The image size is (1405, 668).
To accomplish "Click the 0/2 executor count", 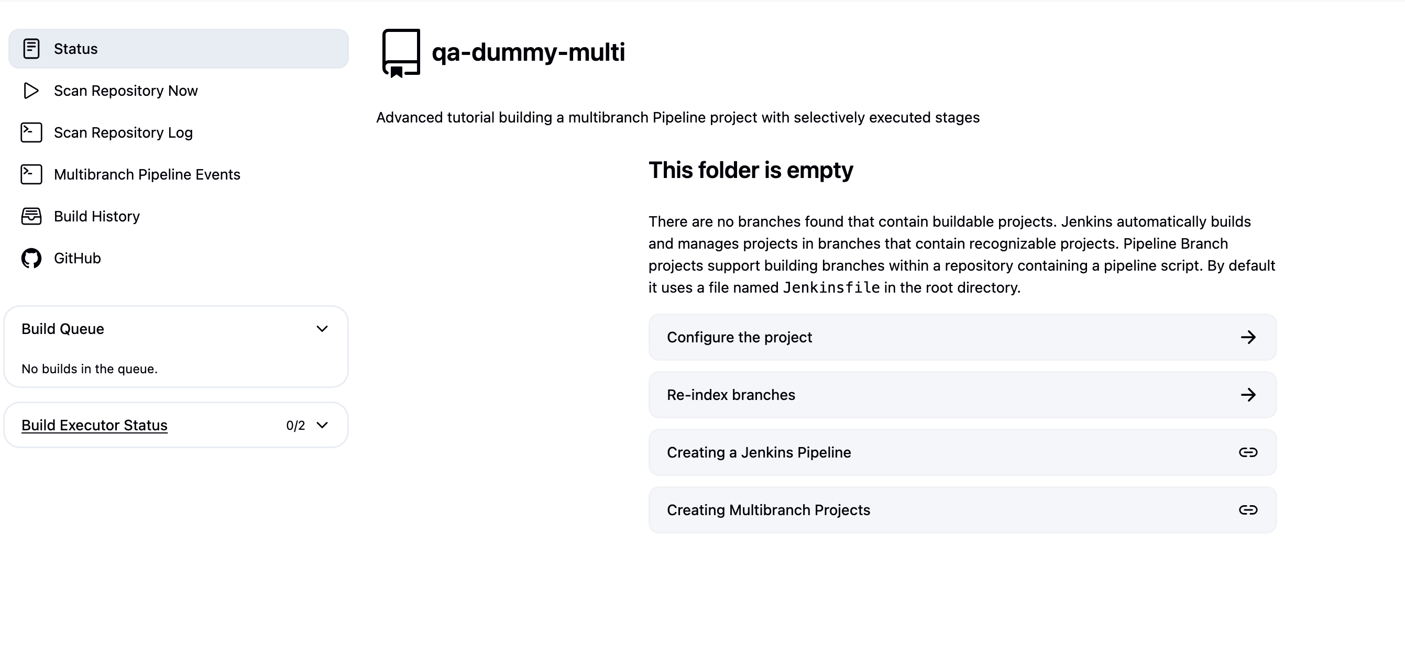I will coord(295,426).
